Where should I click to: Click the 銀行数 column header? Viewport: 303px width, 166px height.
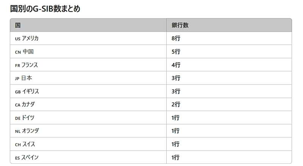pos(180,25)
